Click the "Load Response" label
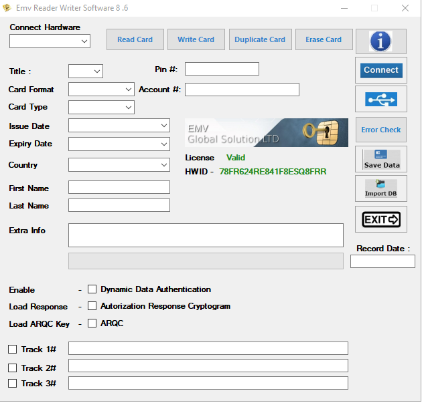The image size is (422, 403). coord(38,307)
